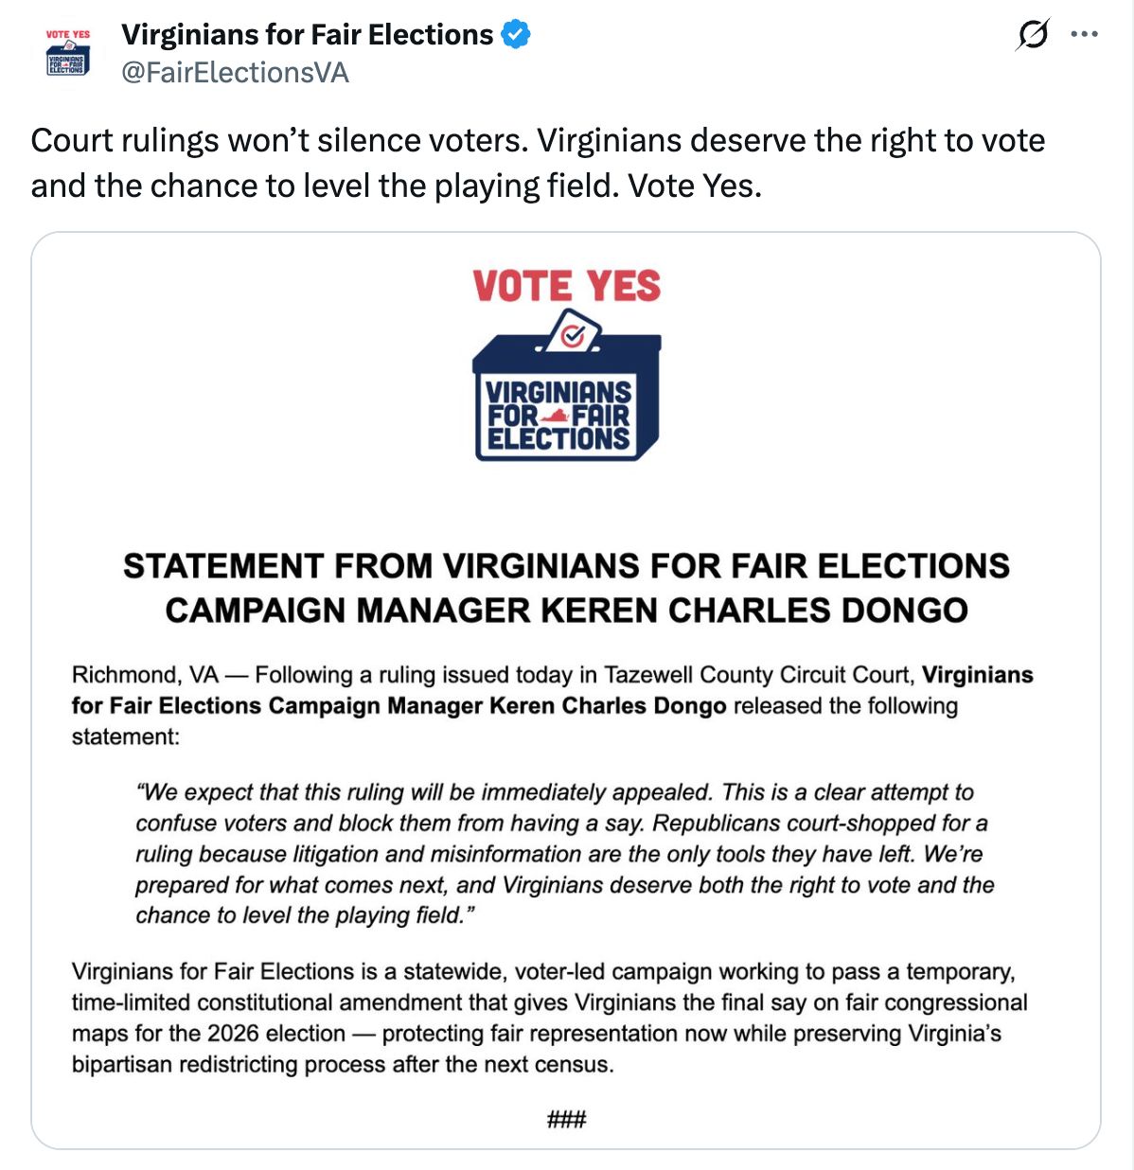Viewport: 1134px width, 1170px height.
Task: Open Grok actions with the slashed-circle icon
Action: point(1033,36)
